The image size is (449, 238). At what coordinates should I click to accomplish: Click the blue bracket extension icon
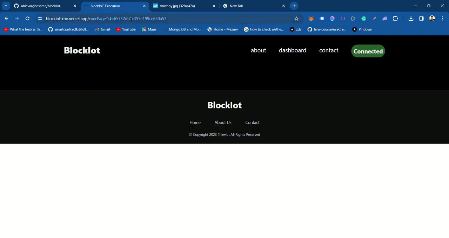(322, 19)
